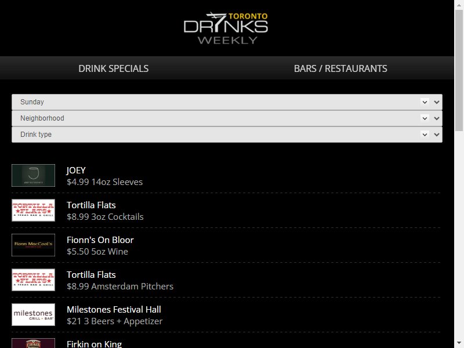Click the $21 3 Beers + Appetizer special
Image resolution: width=464 pixels, height=348 pixels.
point(114,321)
